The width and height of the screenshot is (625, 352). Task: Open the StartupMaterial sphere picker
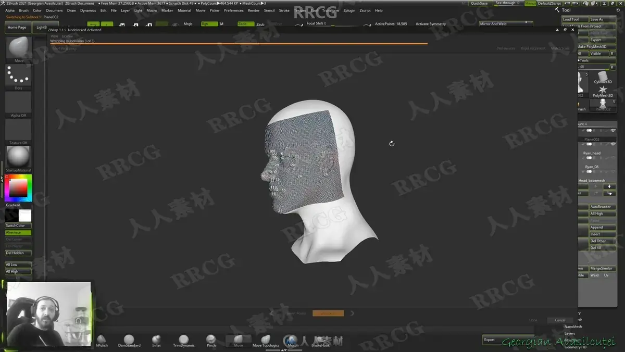[x=19, y=158]
